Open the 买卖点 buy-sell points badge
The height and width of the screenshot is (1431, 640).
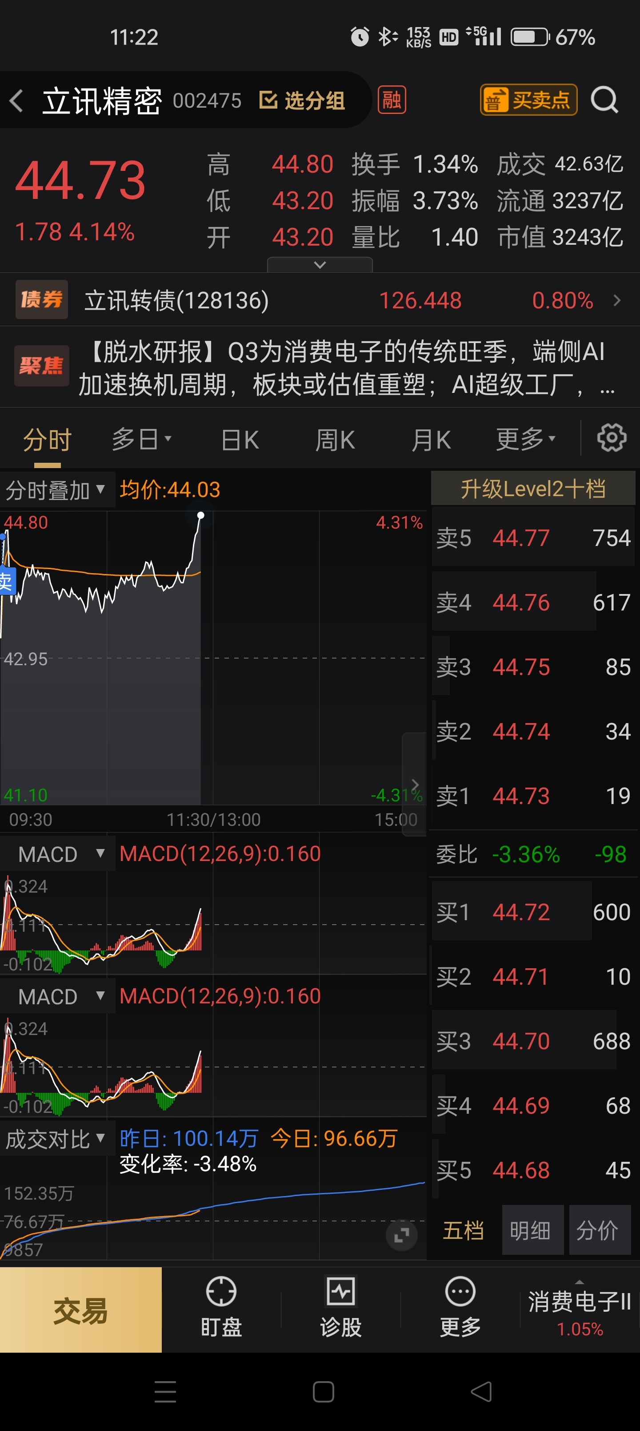(x=528, y=100)
